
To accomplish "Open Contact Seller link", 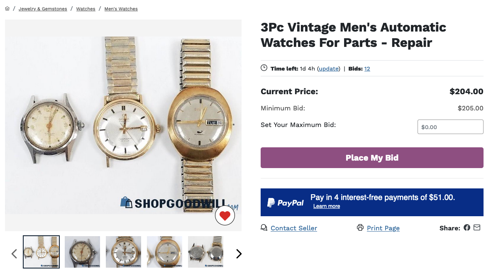I will (x=294, y=228).
